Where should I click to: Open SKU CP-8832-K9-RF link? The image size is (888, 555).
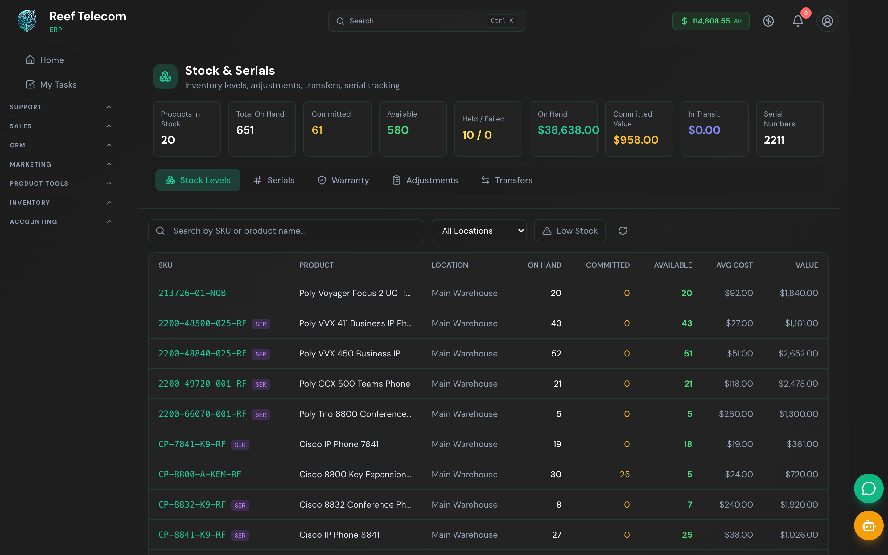pos(192,504)
